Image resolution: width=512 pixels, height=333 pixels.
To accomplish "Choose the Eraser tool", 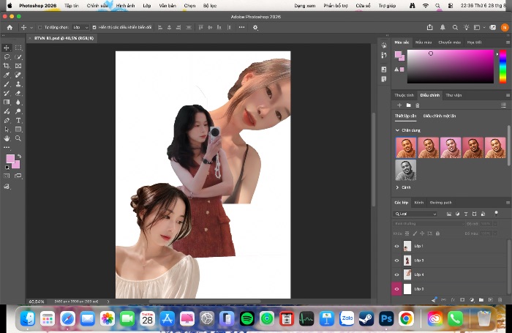I will point(18,93).
